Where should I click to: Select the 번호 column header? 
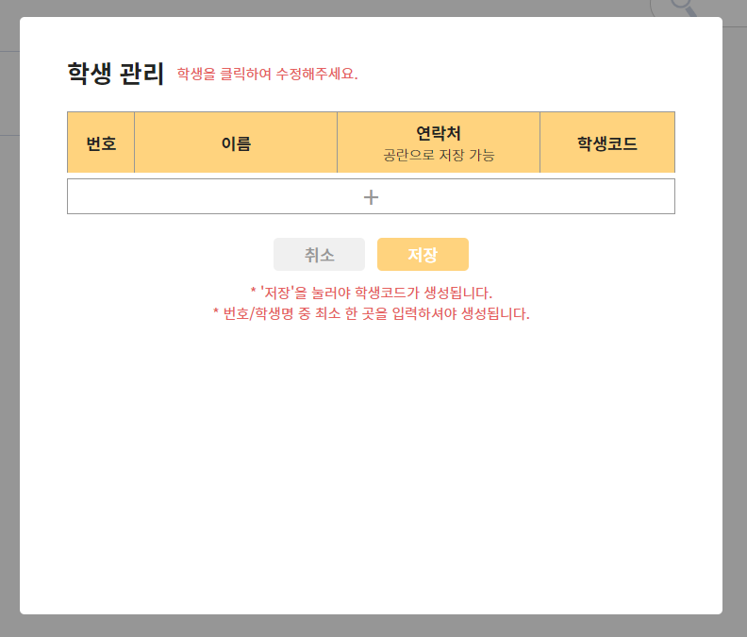101,142
